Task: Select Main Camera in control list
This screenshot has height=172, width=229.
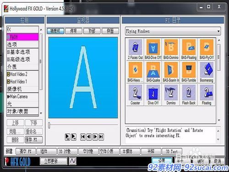Action: point(22,97)
